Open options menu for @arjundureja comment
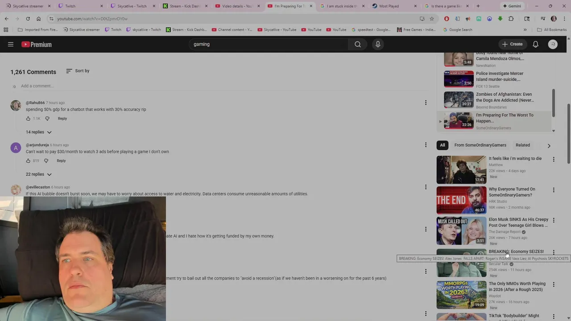571x321 pixels. pyautogui.click(x=426, y=145)
